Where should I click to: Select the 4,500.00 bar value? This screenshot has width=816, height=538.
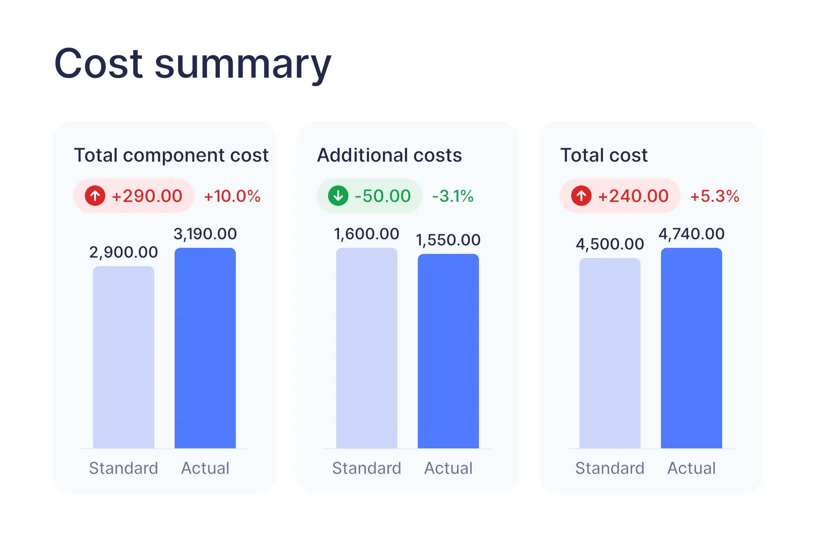pyautogui.click(x=610, y=244)
